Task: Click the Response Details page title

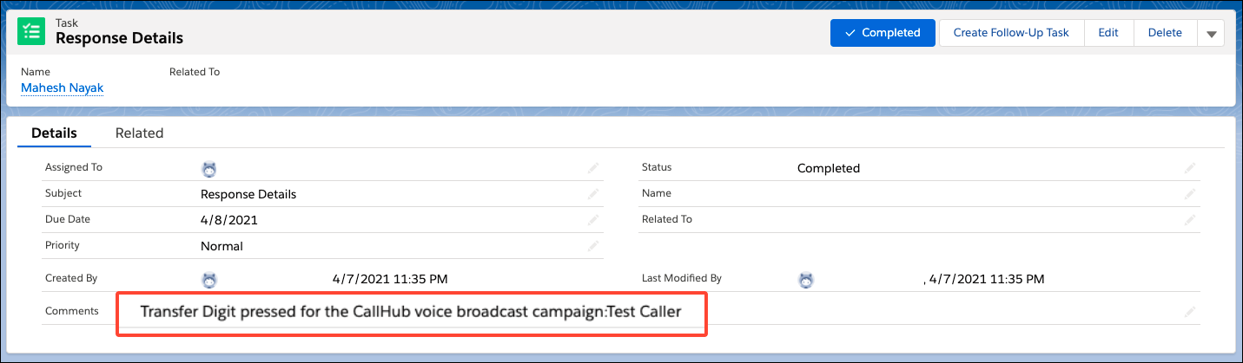Action: [x=120, y=38]
